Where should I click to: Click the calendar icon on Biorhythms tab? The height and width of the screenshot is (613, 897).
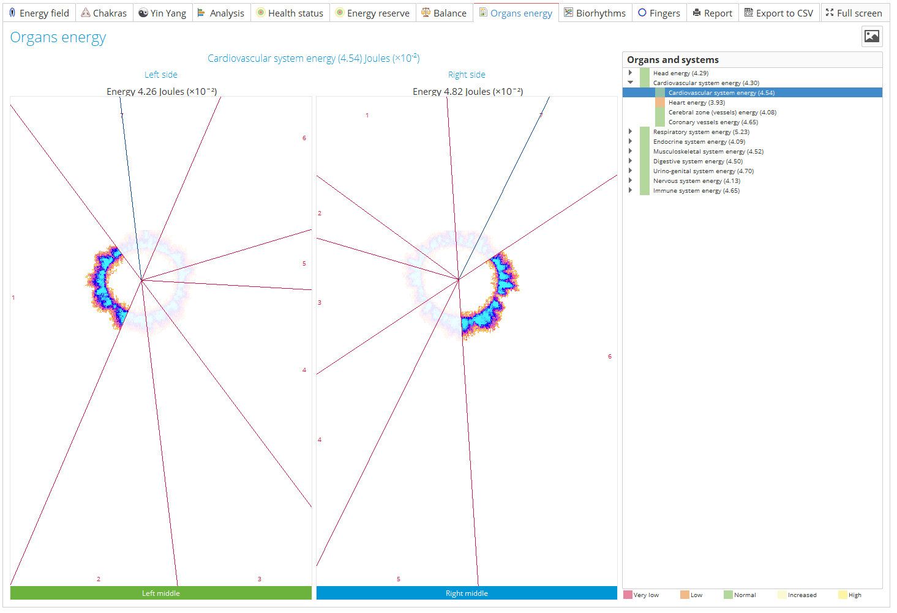click(x=568, y=12)
